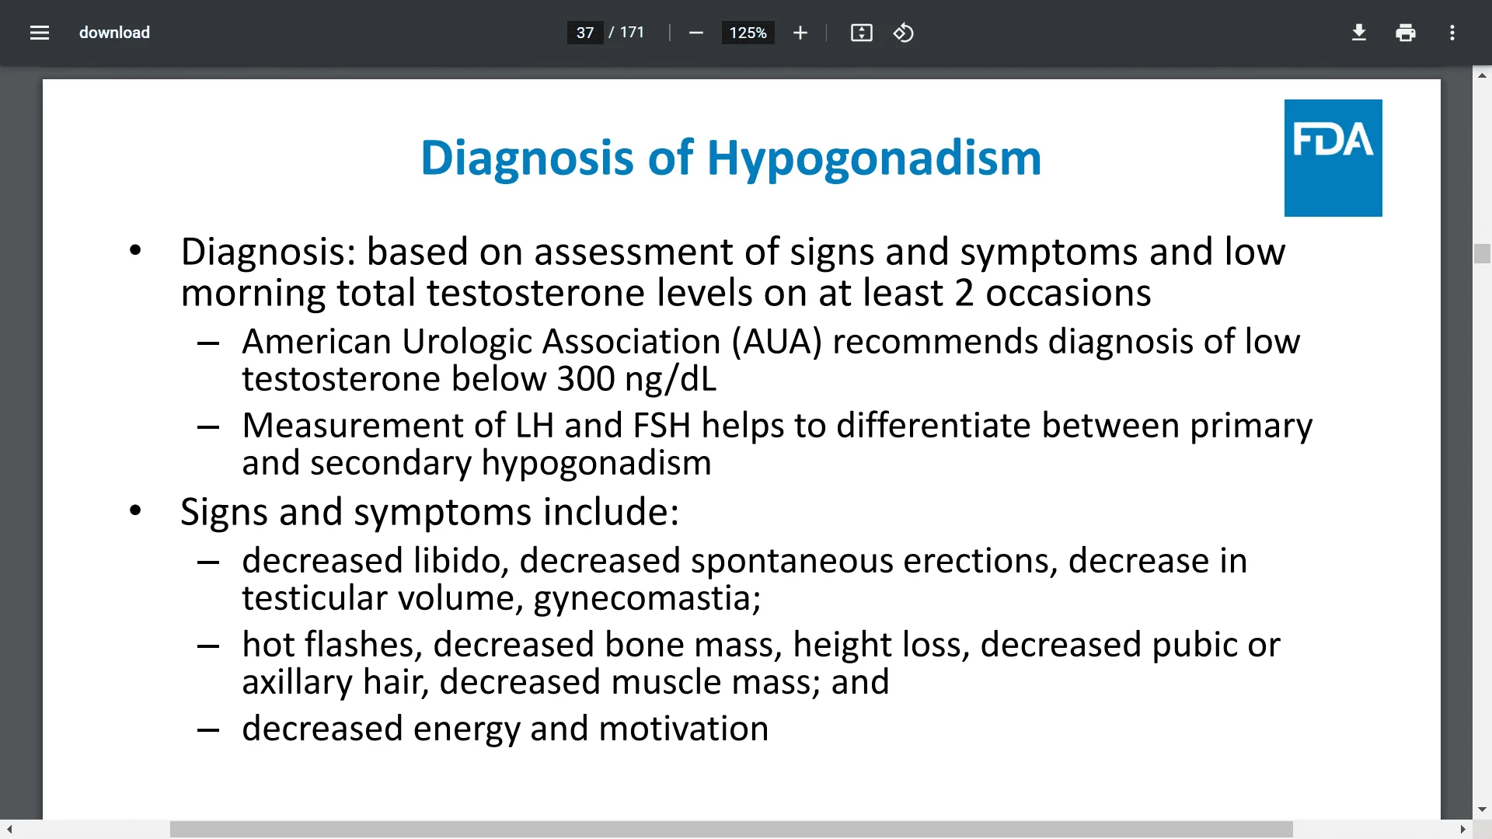Click the line starting 'Measurement of LH and FSH'
The width and height of the screenshot is (1492, 839).
[777, 426]
